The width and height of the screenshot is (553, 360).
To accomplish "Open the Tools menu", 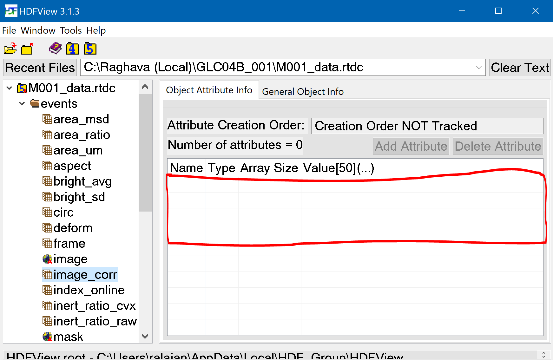I will click(70, 30).
